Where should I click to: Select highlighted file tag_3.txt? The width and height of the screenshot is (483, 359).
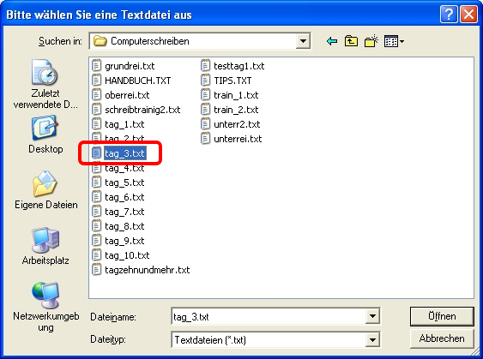119,153
